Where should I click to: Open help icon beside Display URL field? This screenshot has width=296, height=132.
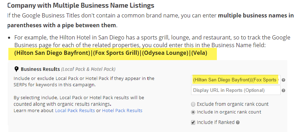tap(283, 90)
